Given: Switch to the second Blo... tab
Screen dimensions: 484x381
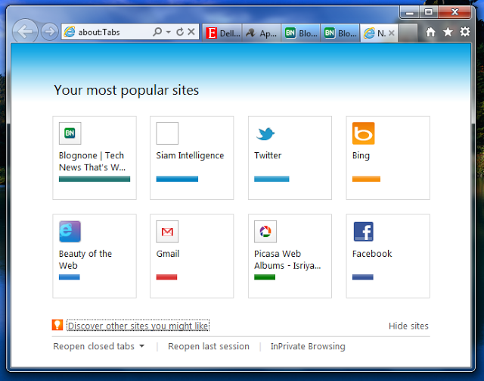Looking at the screenshot, I should click(x=340, y=33).
